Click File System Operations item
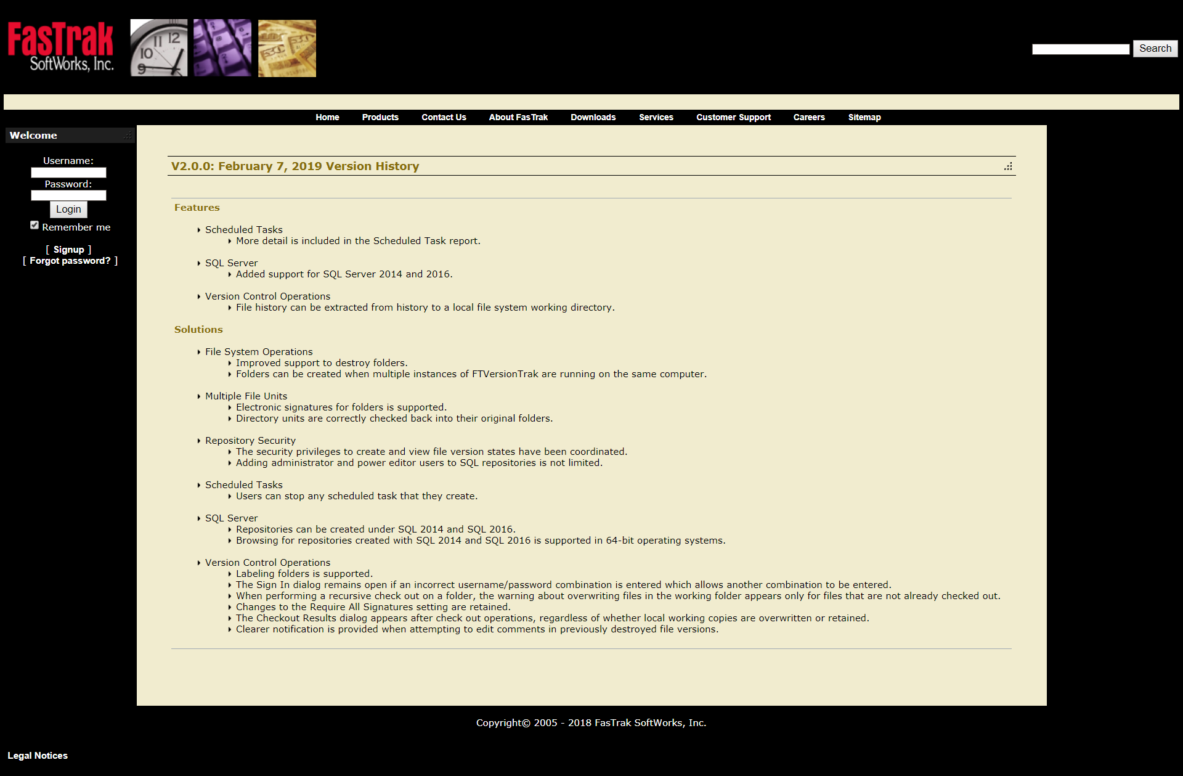 pyautogui.click(x=259, y=352)
